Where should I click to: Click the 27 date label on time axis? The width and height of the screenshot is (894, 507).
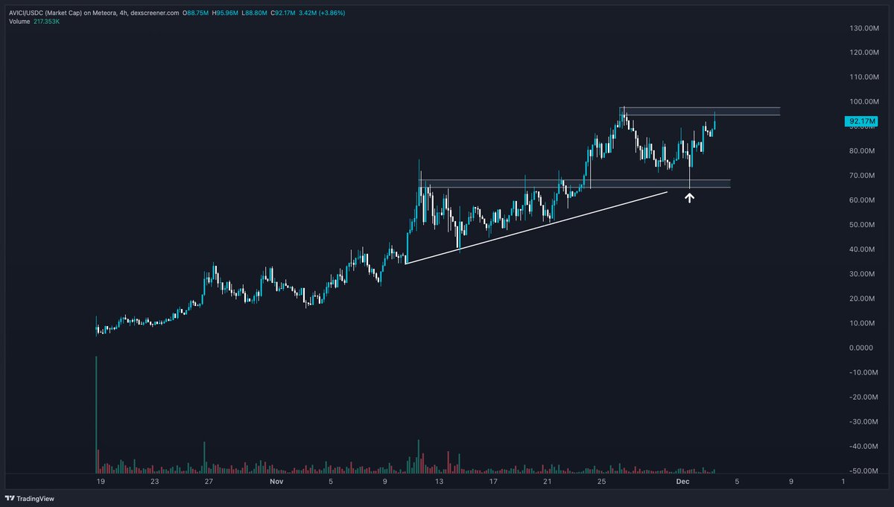[209, 482]
